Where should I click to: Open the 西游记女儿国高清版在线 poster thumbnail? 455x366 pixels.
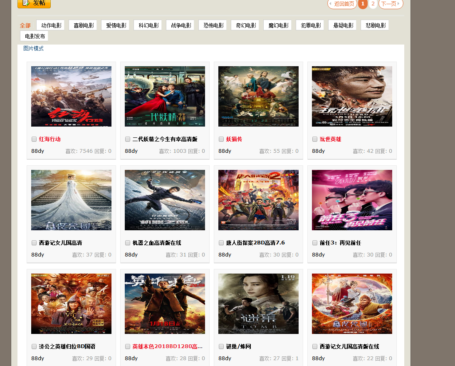click(x=352, y=304)
